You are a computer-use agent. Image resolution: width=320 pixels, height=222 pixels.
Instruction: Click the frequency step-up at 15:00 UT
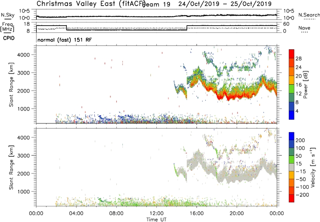(x=187, y=28)
